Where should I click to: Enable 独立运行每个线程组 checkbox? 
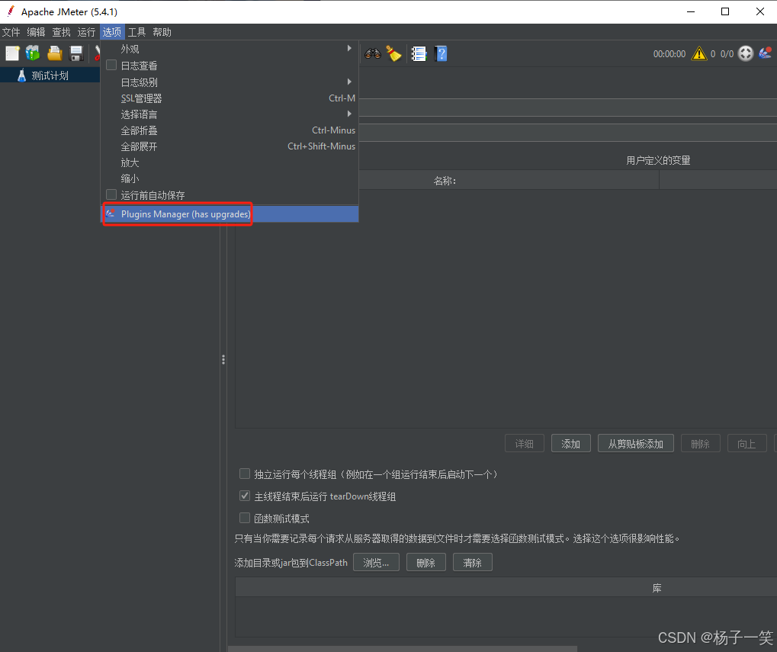coord(244,474)
